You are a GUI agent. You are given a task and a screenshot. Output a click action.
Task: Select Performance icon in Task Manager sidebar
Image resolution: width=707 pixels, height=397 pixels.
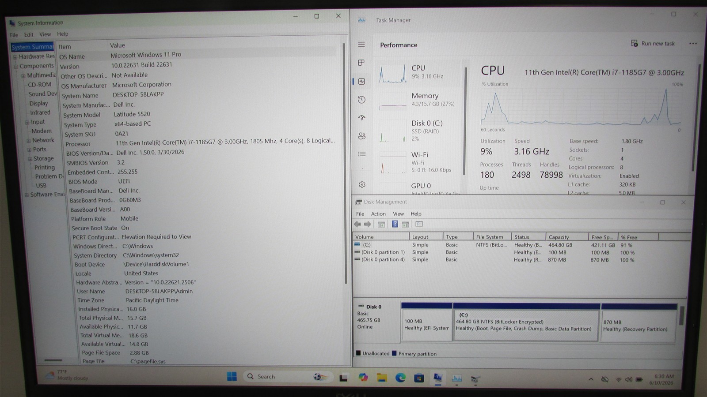coord(361,81)
